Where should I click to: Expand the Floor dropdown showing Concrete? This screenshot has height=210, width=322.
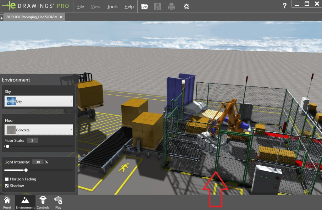click(x=39, y=130)
